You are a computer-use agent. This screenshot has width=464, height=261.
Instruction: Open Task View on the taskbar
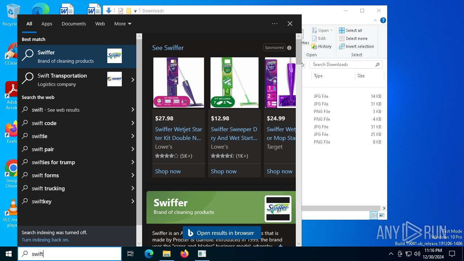click(x=130, y=254)
